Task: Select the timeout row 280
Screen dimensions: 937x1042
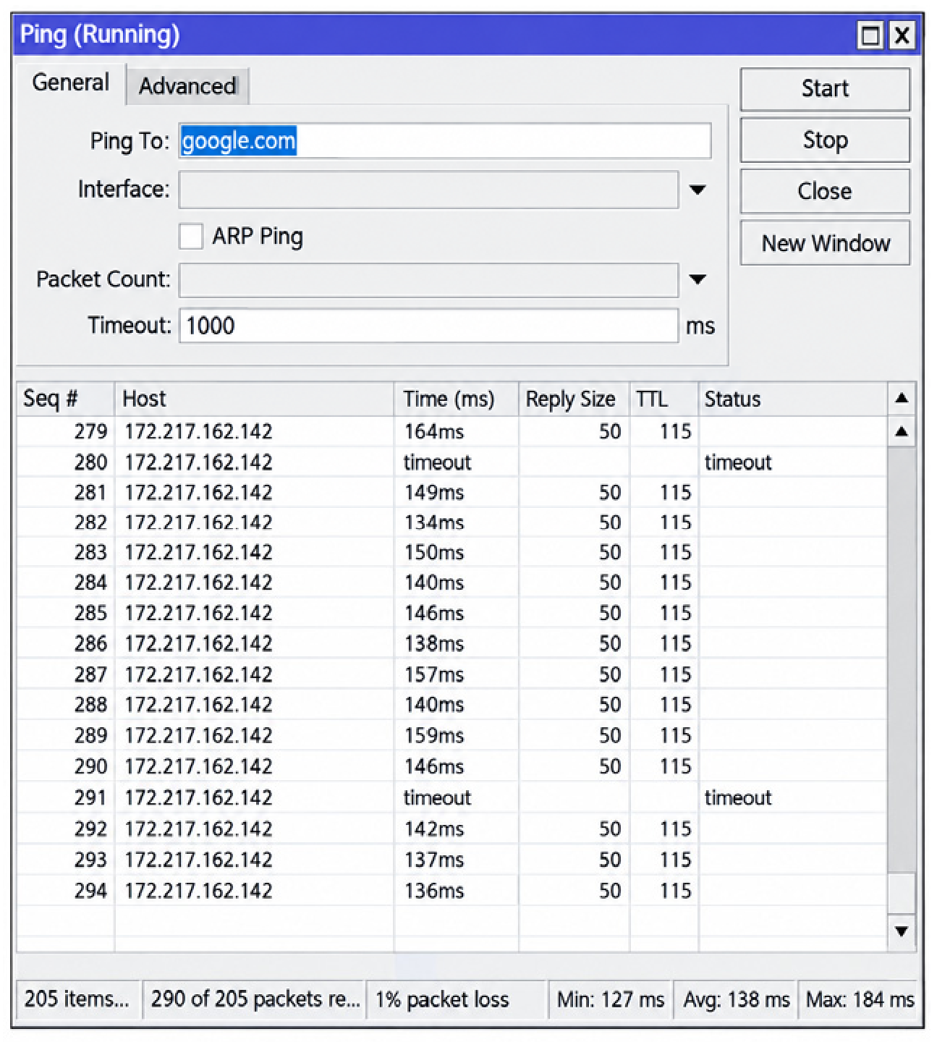Action: click(451, 462)
